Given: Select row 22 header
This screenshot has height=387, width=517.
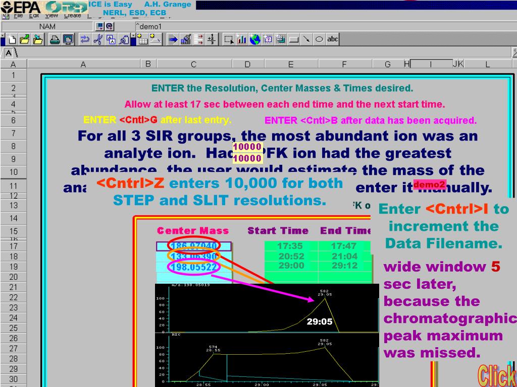Looking at the screenshot, I should [13, 297].
